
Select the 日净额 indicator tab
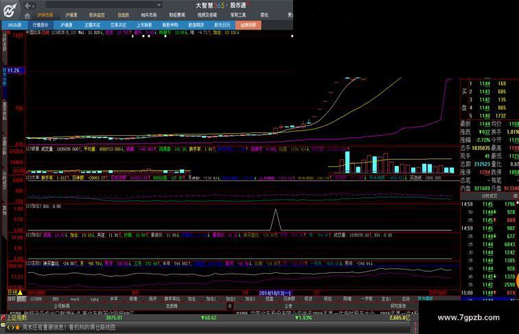(x=289, y=298)
